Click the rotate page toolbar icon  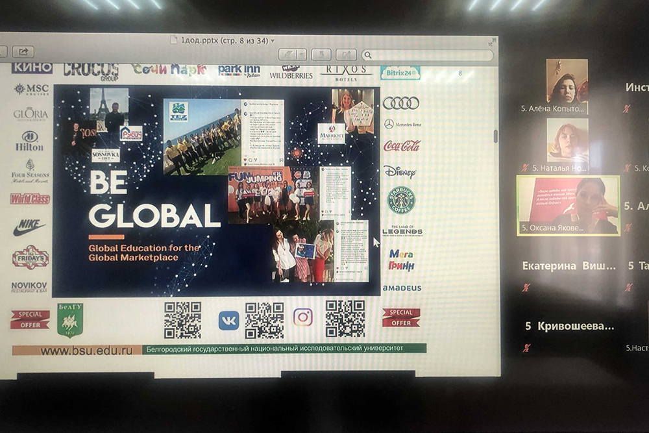tap(321, 55)
